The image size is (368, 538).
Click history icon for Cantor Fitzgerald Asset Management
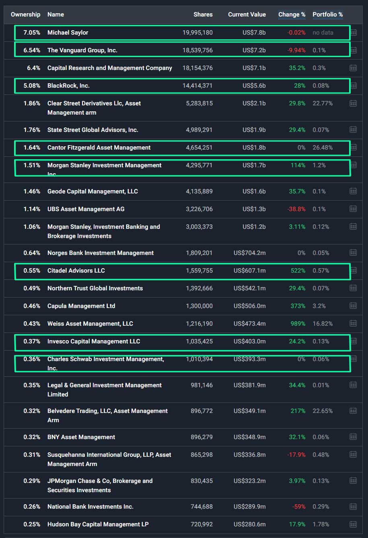[x=353, y=148]
